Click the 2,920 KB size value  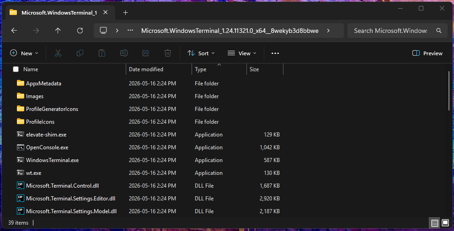coord(270,199)
